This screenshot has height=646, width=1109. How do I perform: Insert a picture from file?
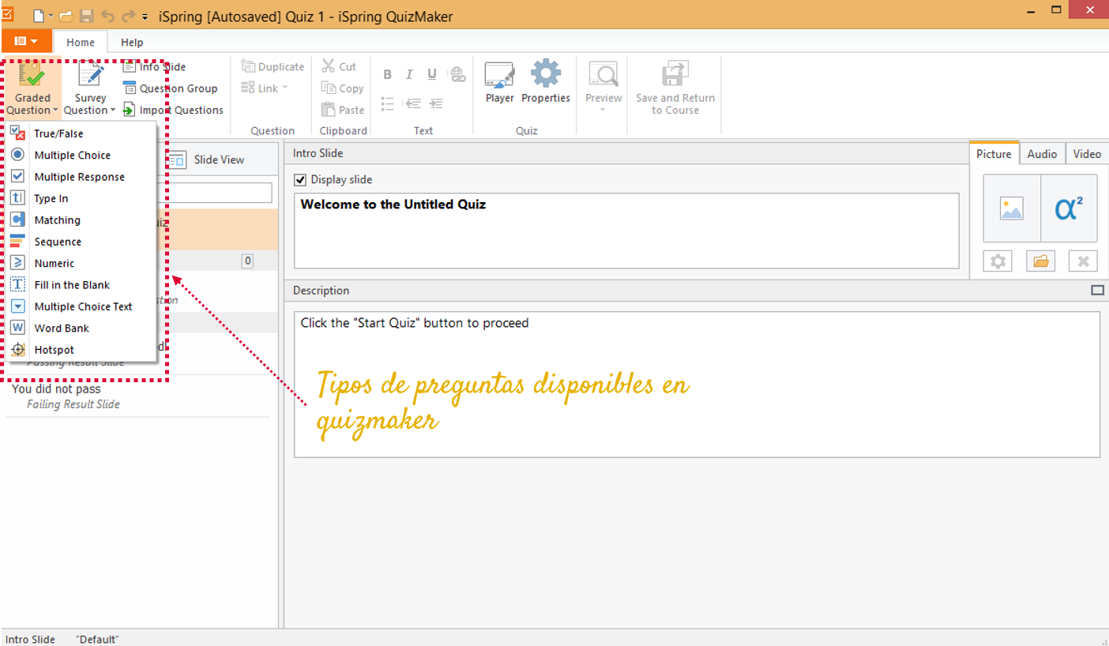coord(1012,208)
